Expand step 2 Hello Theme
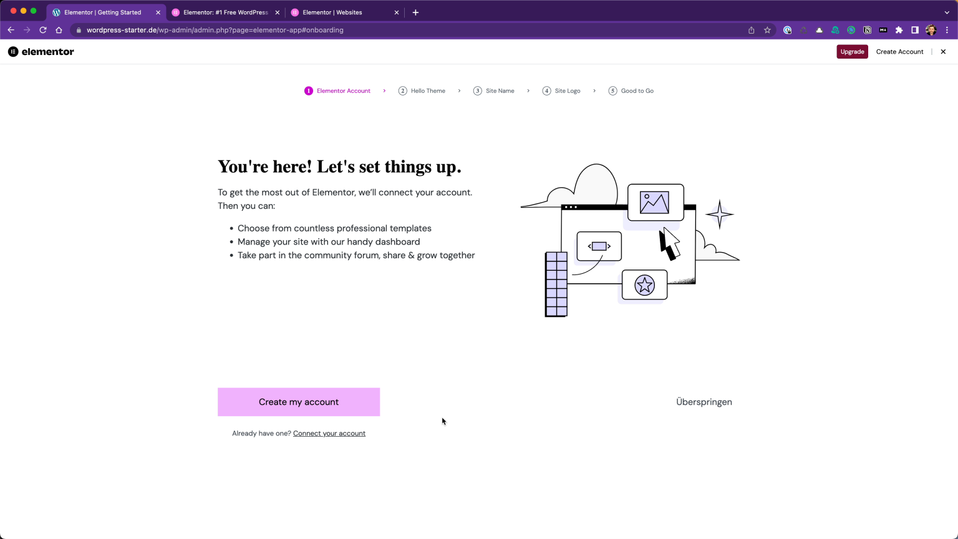The image size is (958, 539). click(x=422, y=90)
